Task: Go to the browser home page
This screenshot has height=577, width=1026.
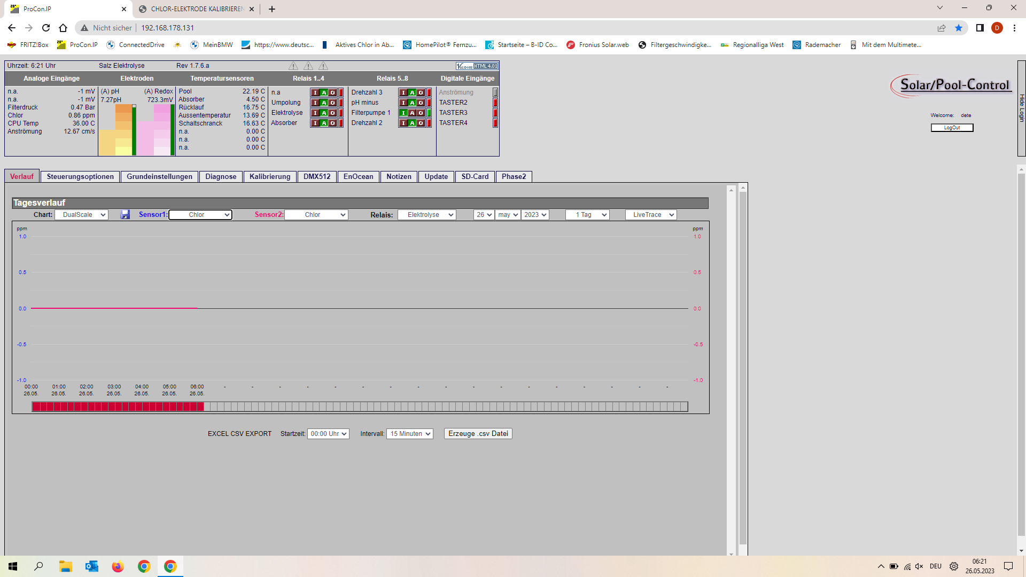Action: (63, 28)
